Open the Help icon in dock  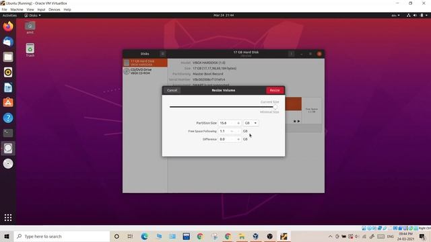(x=8, y=118)
